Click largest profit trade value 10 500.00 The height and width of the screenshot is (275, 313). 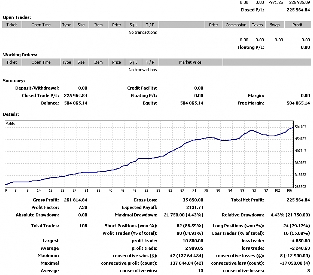click(x=193, y=241)
